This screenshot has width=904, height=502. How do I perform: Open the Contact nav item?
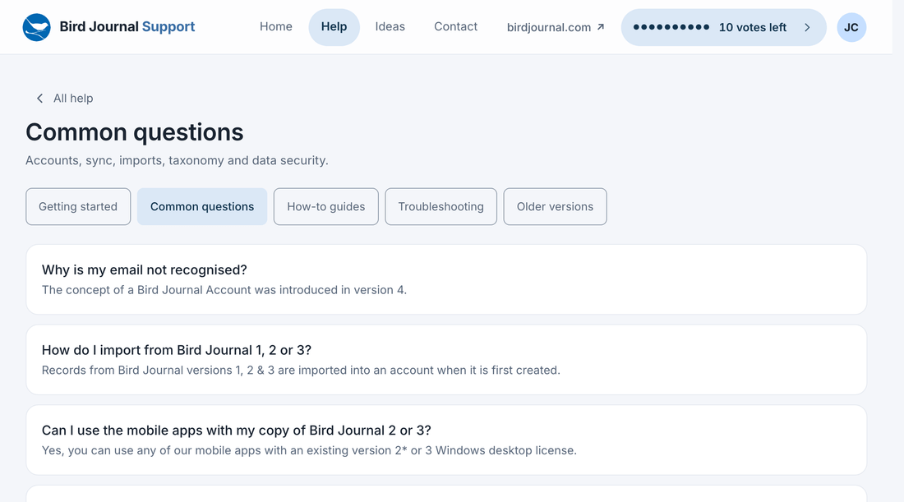point(455,26)
